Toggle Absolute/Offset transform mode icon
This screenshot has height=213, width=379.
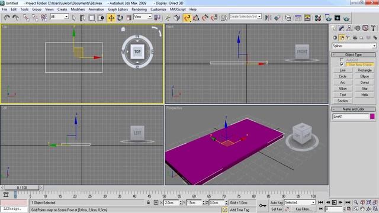(156, 202)
